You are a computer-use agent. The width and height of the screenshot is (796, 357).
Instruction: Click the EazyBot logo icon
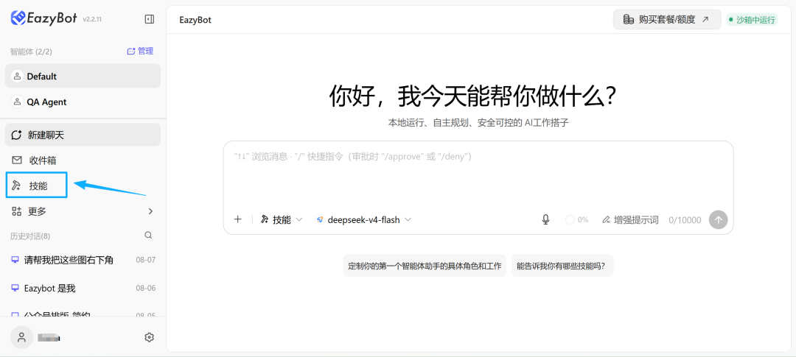click(x=18, y=18)
